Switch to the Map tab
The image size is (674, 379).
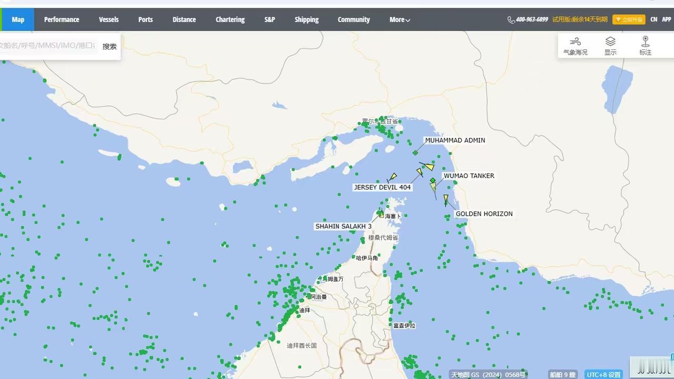coord(18,19)
